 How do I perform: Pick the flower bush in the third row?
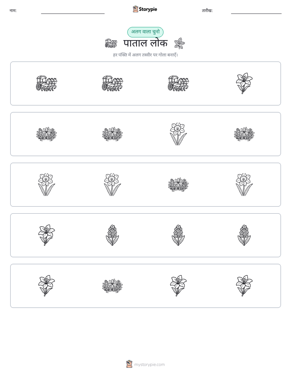178,185
